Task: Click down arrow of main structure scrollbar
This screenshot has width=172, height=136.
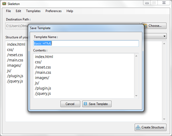Action: pyautogui.click(x=164, y=119)
